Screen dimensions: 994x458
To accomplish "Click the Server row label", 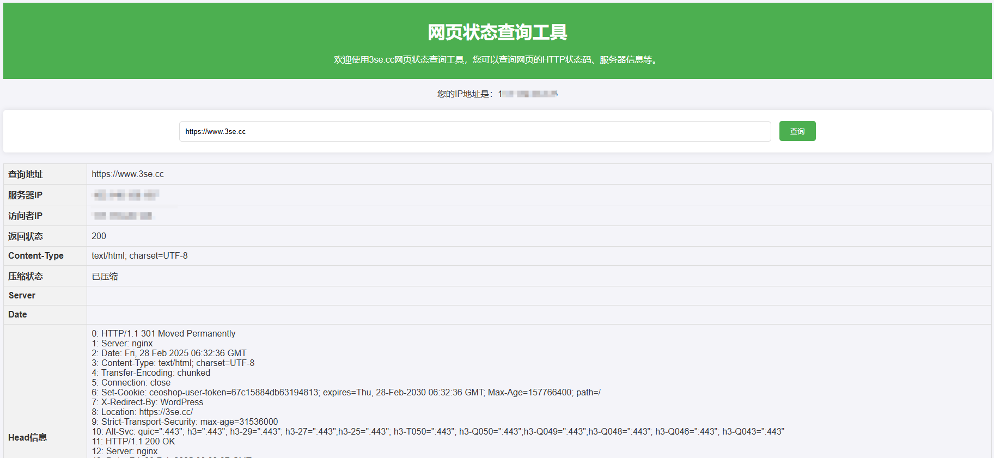I will click(x=22, y=296).
